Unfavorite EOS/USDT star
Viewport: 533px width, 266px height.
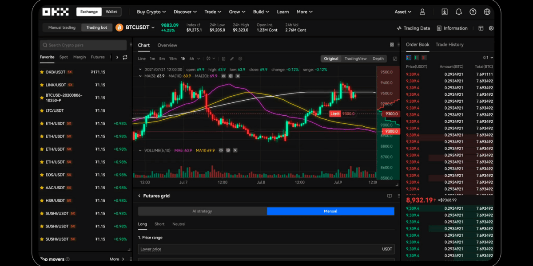[42, 175]
